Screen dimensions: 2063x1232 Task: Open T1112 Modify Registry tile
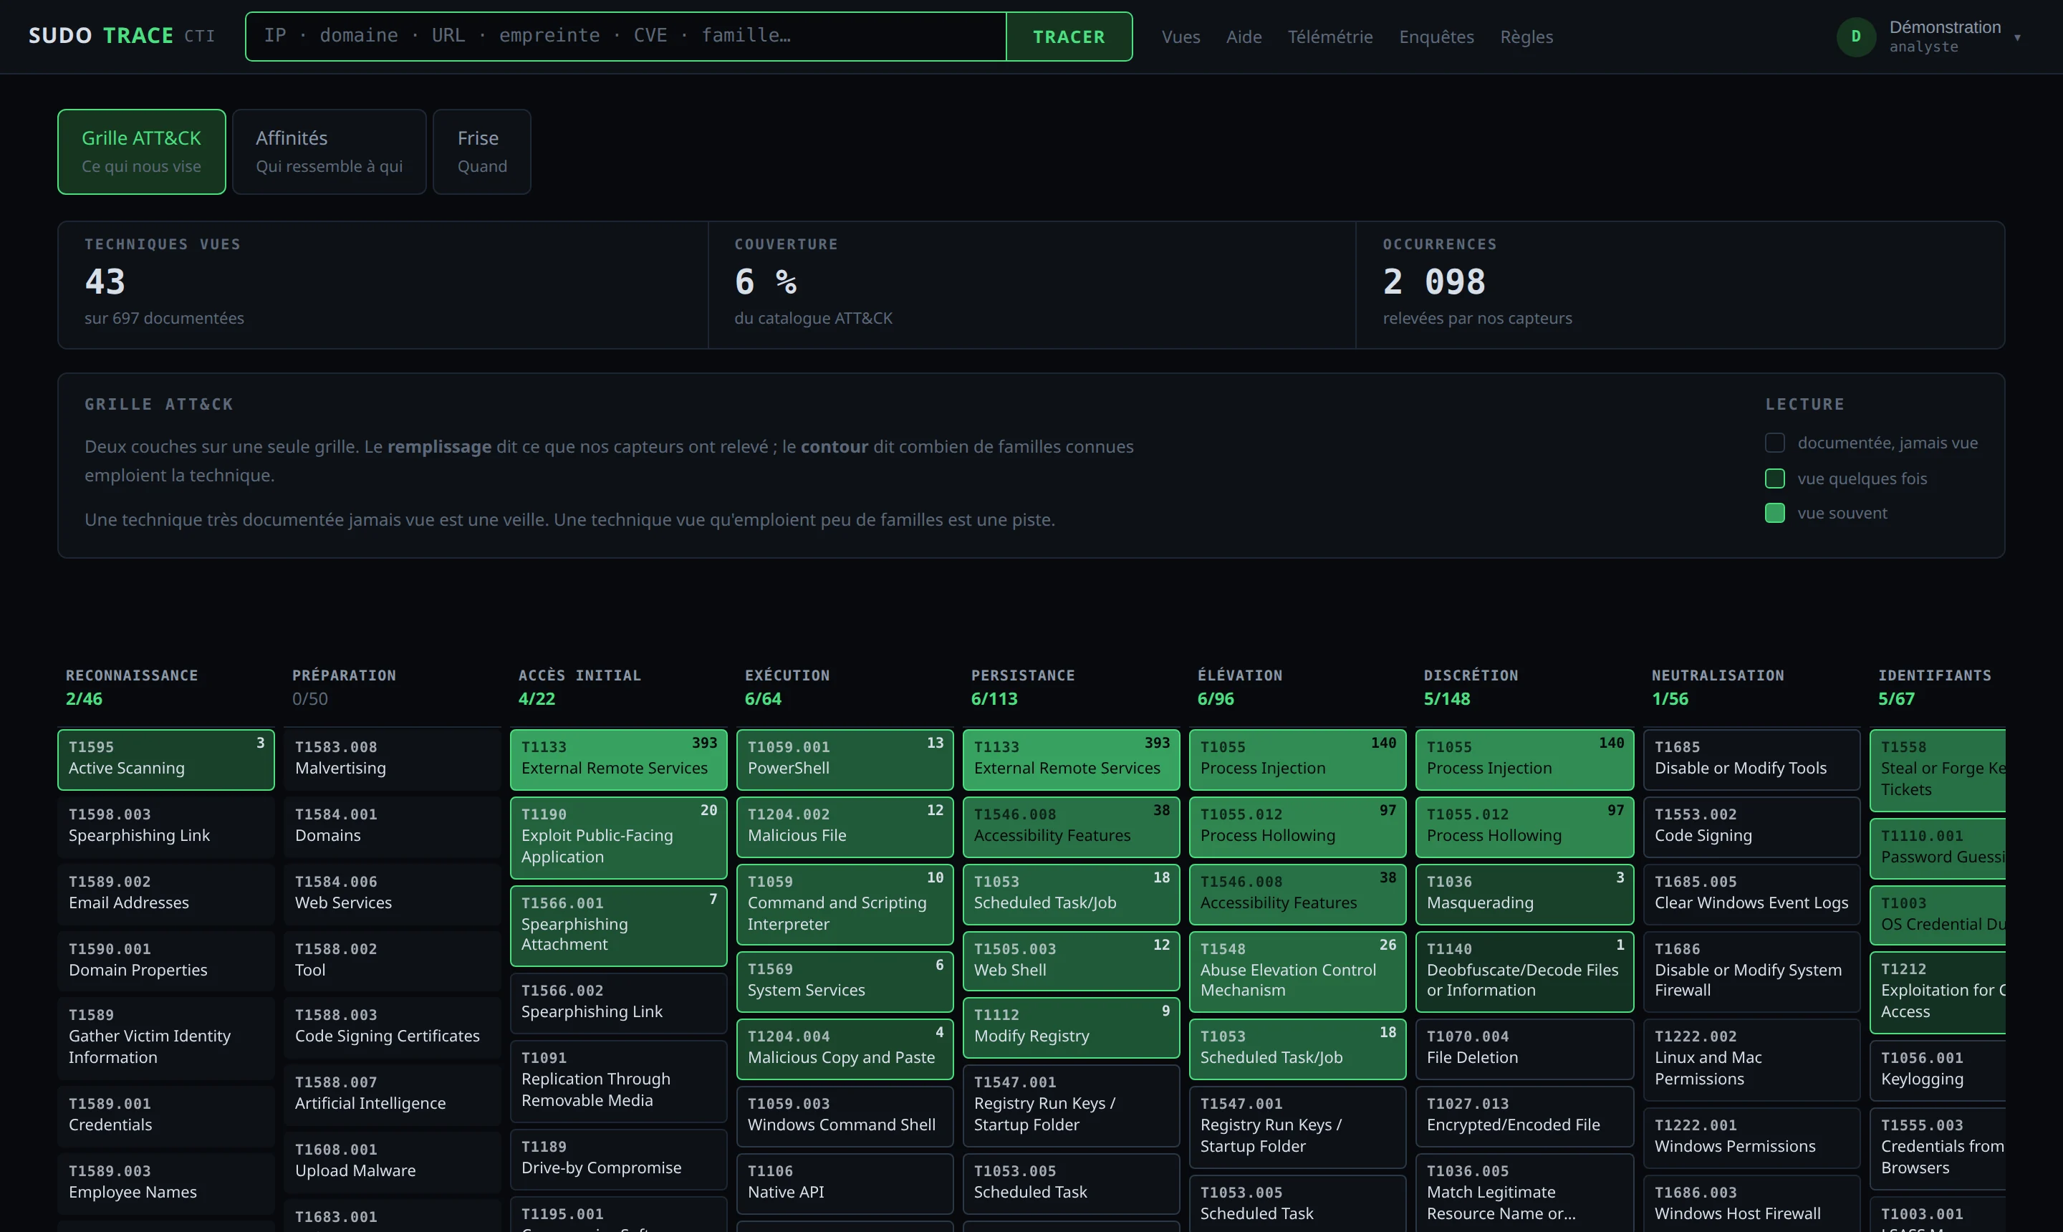point(1071,1027)
